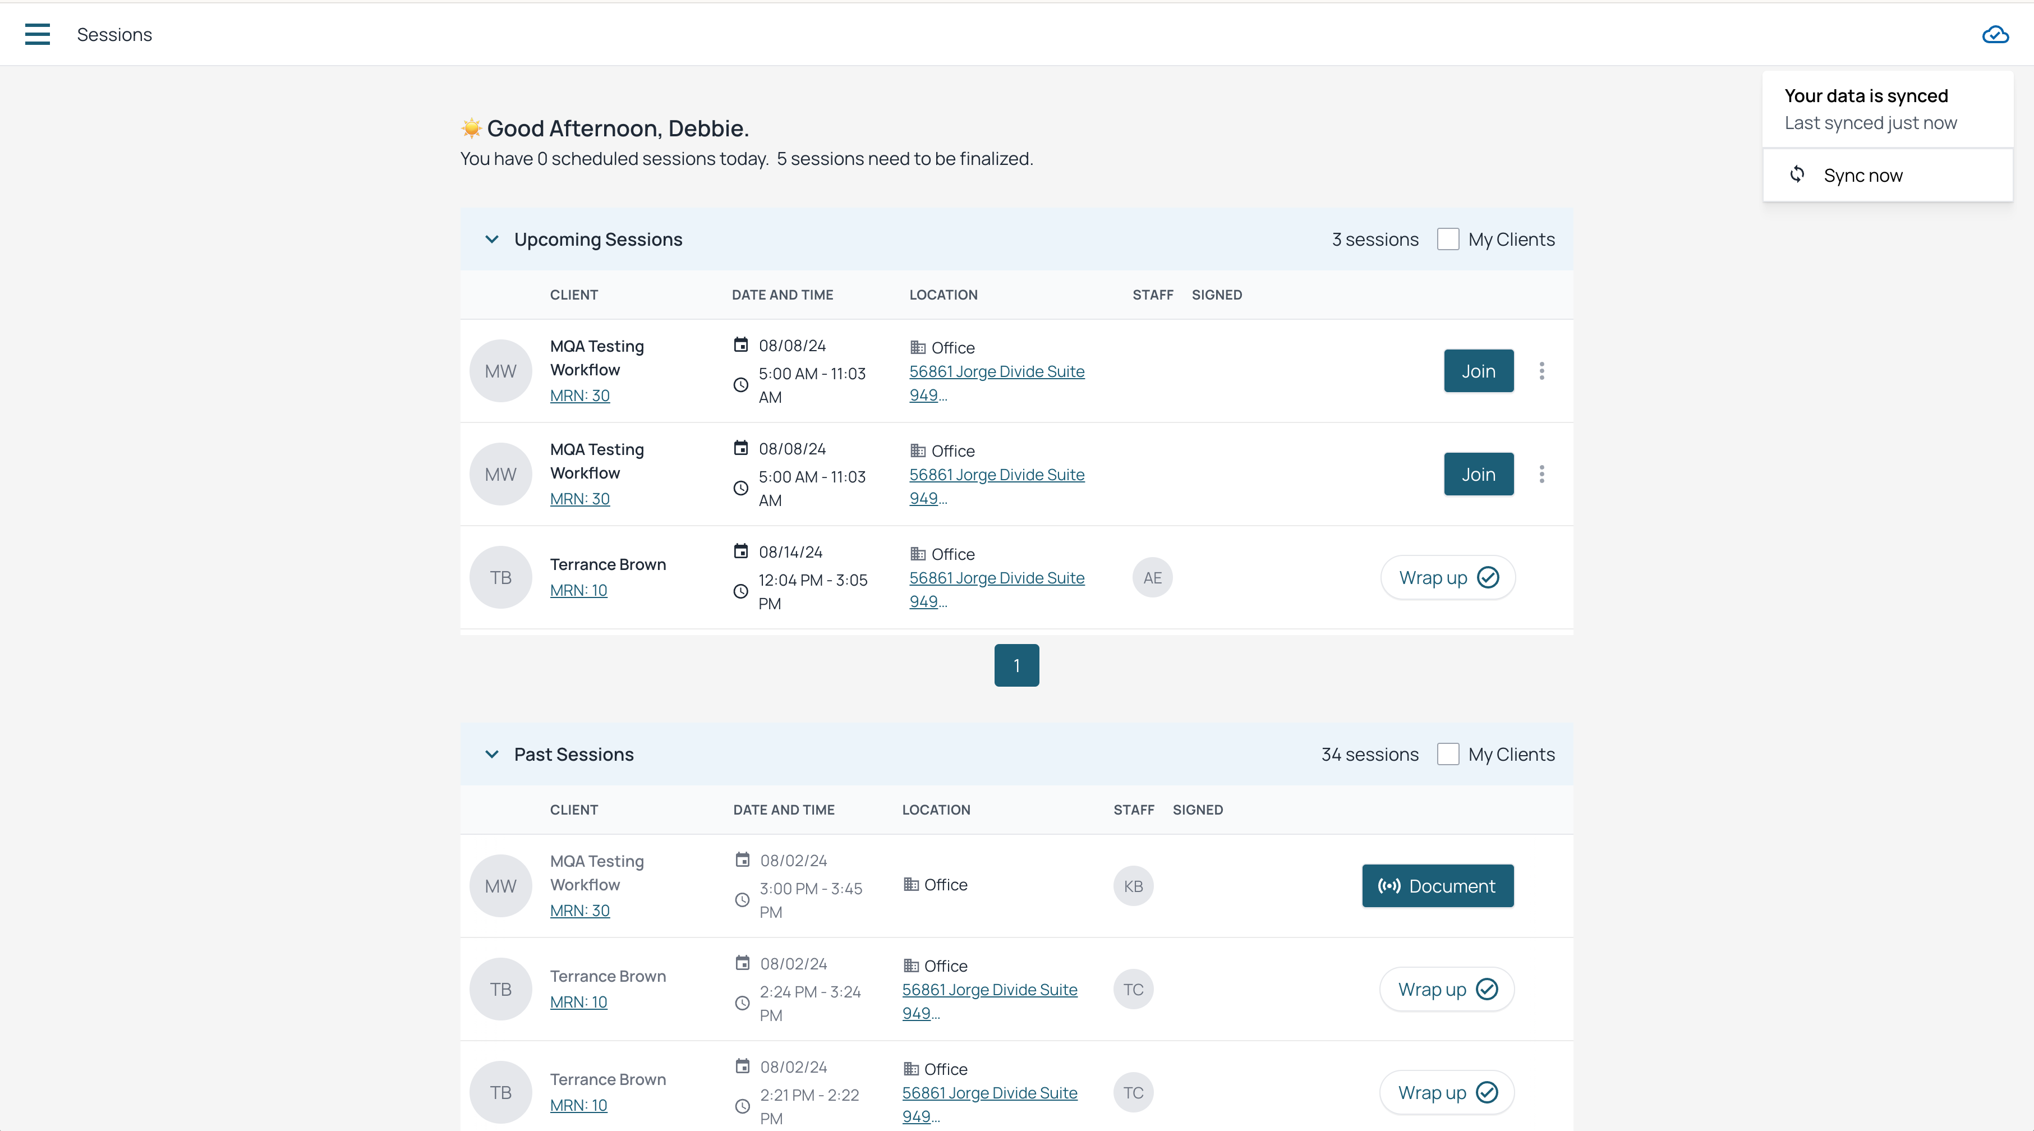
Task: Click AE staff badge
Action: tap(1152, 578)
